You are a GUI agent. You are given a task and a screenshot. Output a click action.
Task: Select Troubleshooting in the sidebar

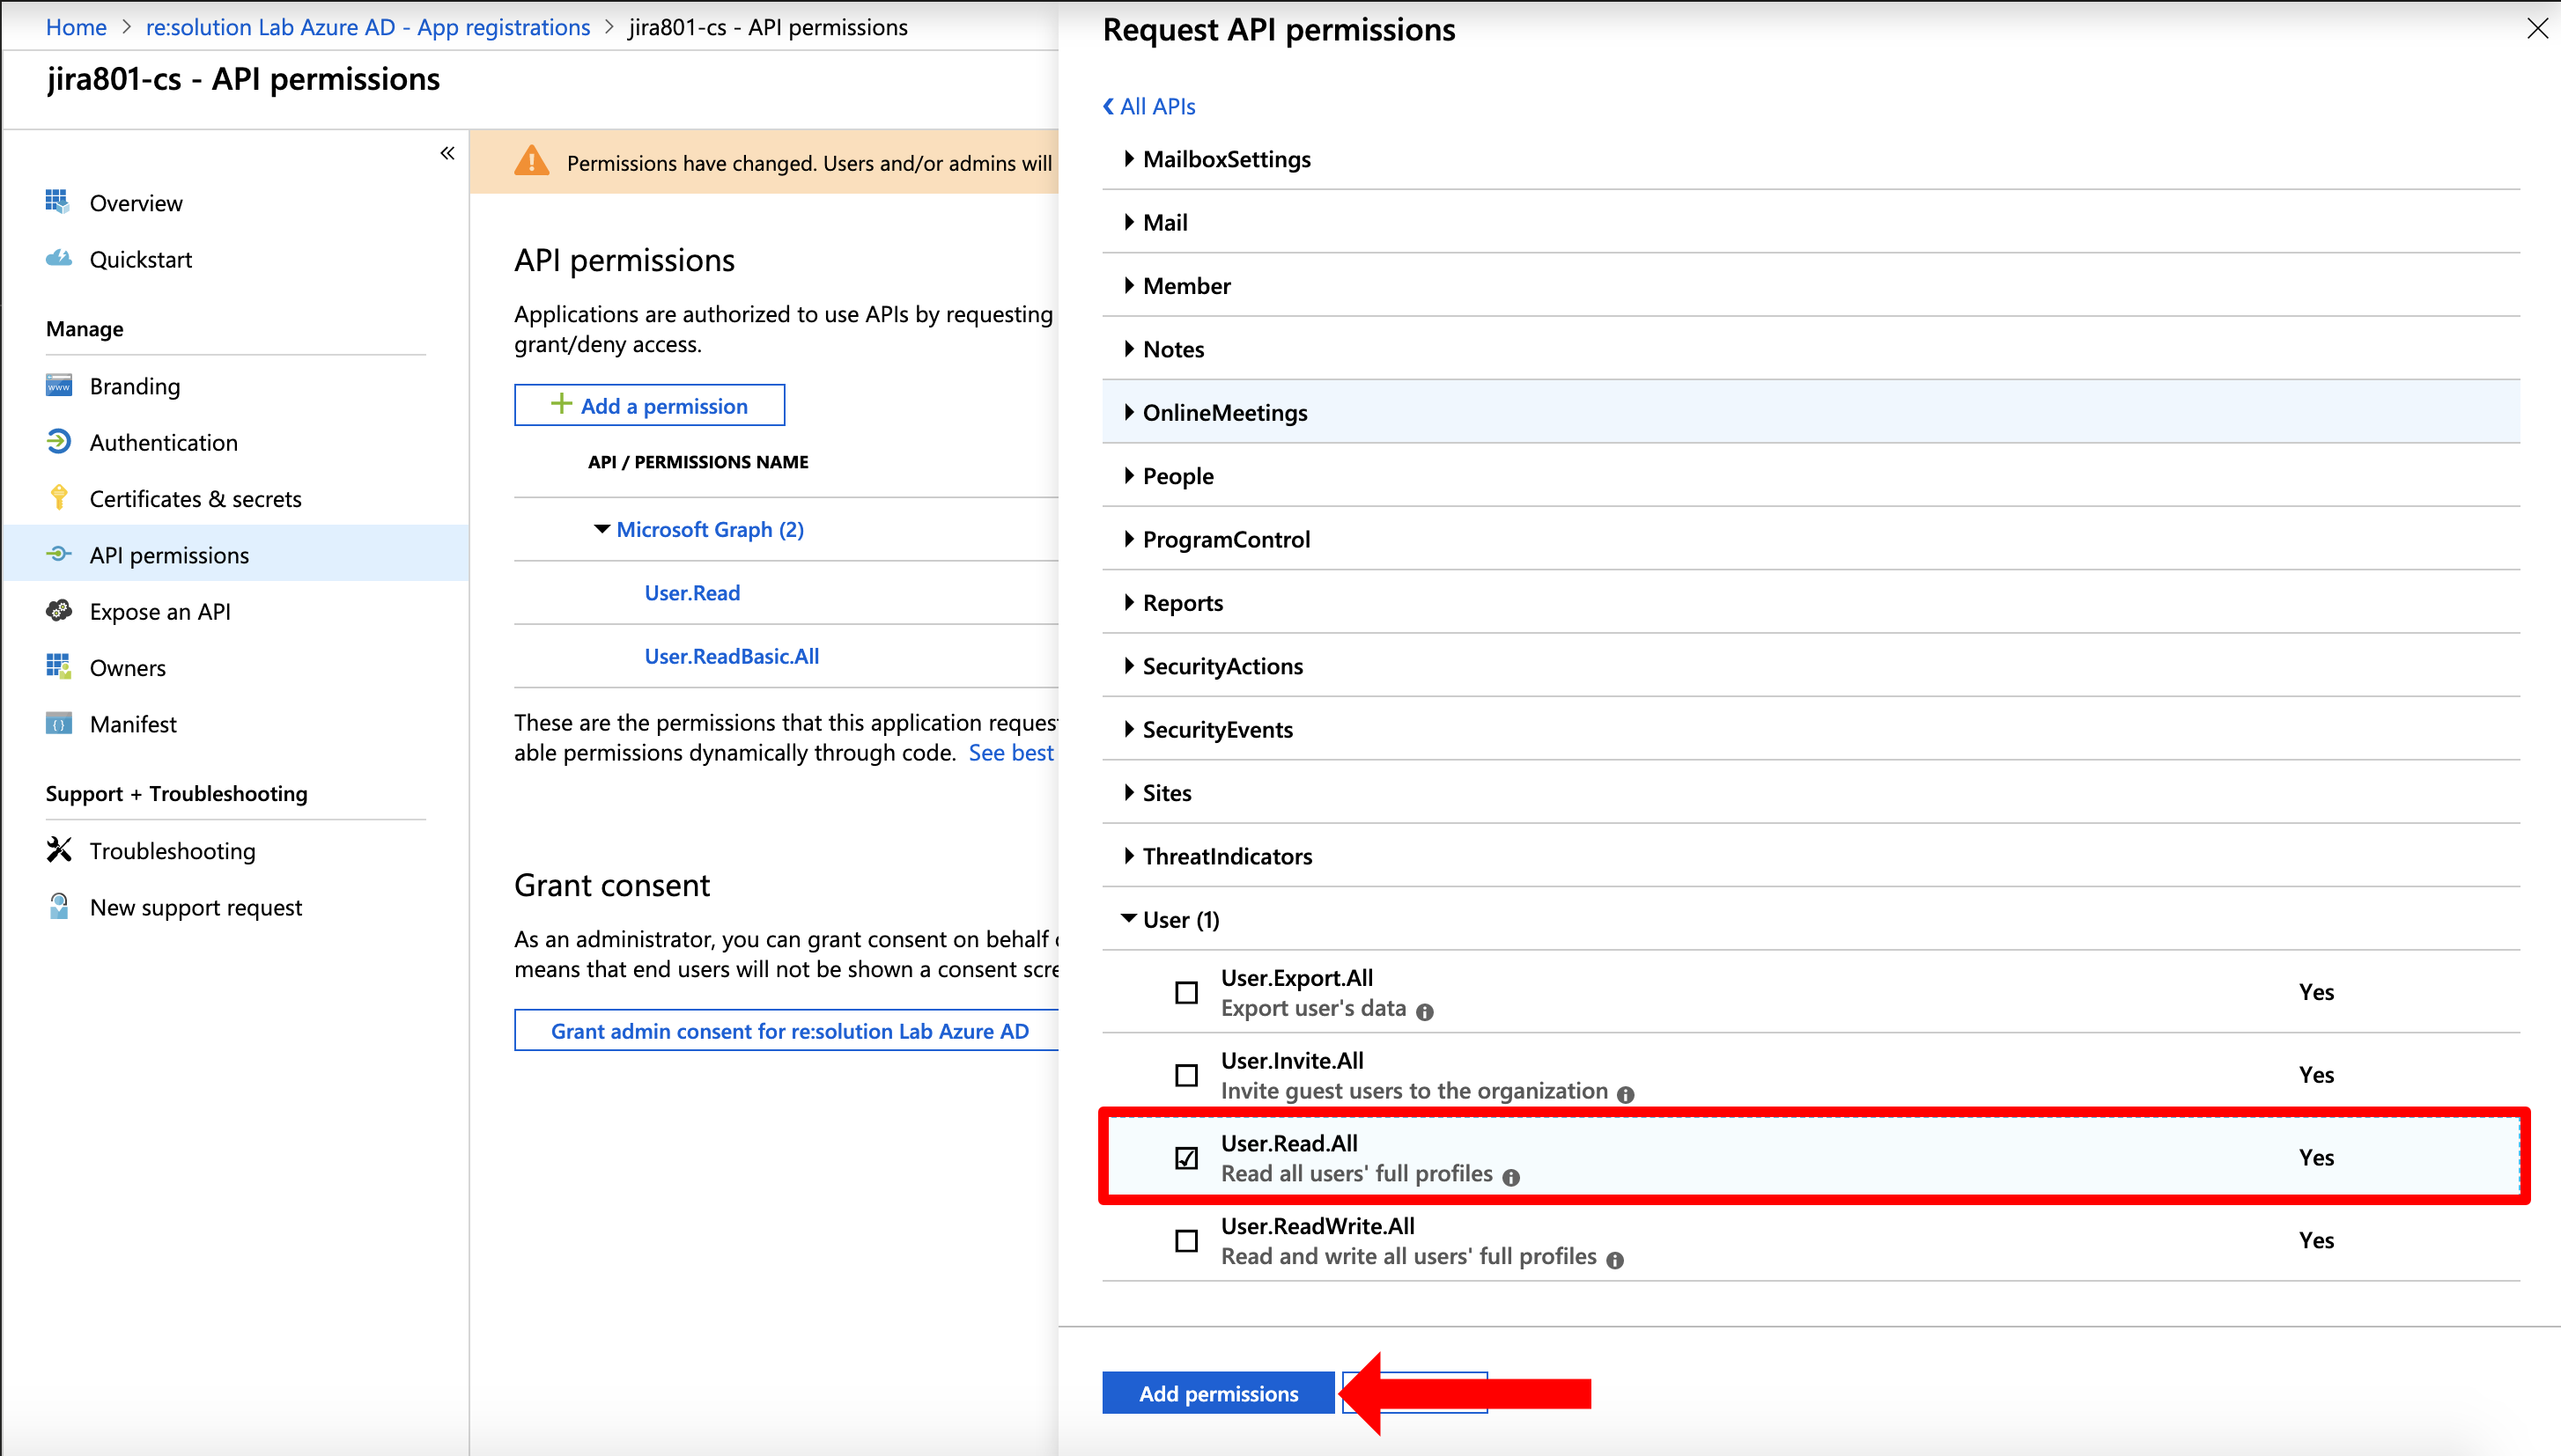click(x=172, y=850)
